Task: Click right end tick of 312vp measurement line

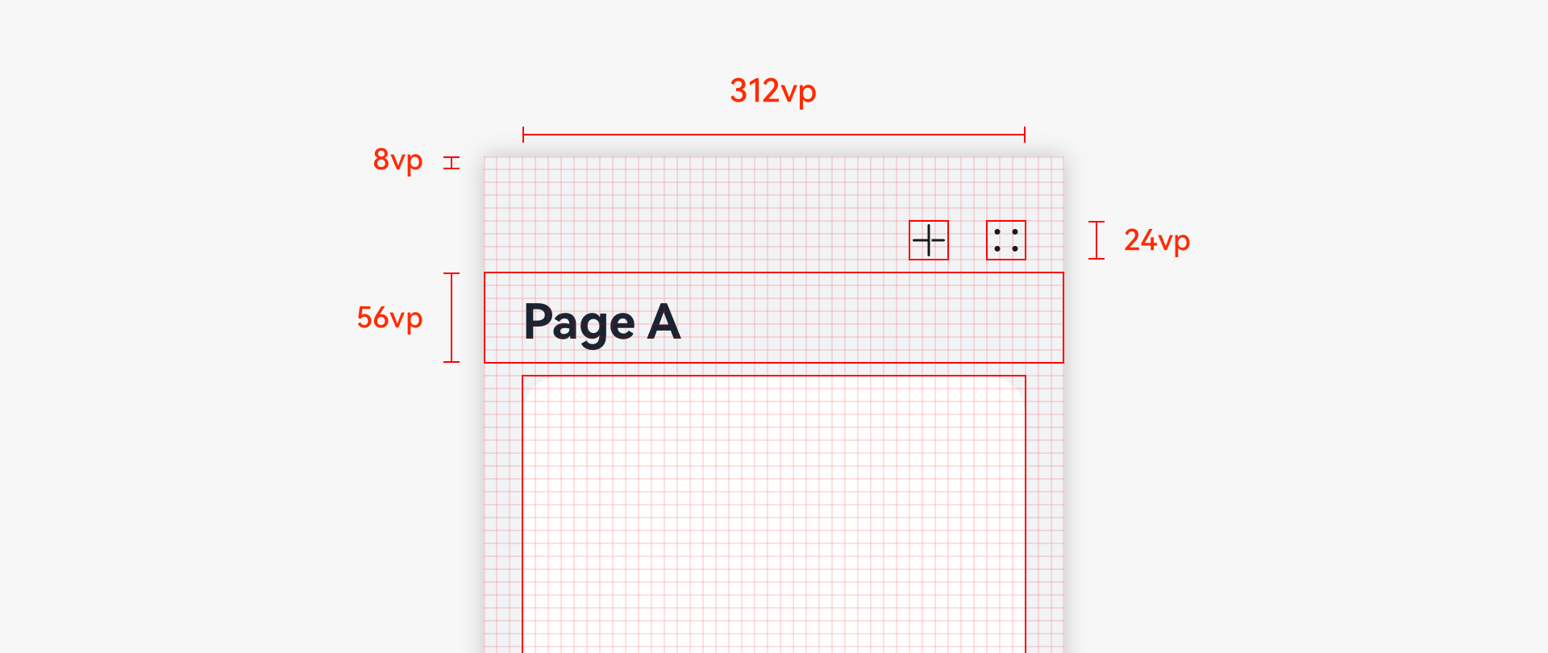Action: click(1025, 135)
